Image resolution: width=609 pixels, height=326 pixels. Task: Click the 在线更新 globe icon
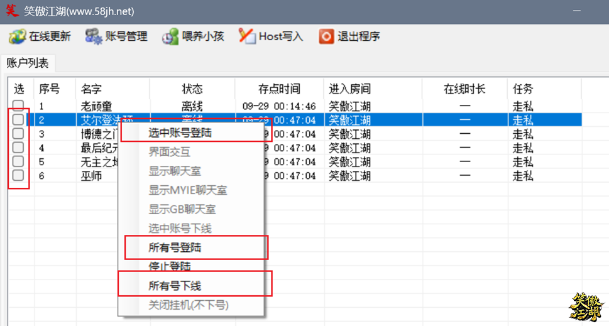pyautogui.click(x=17, y=36)
